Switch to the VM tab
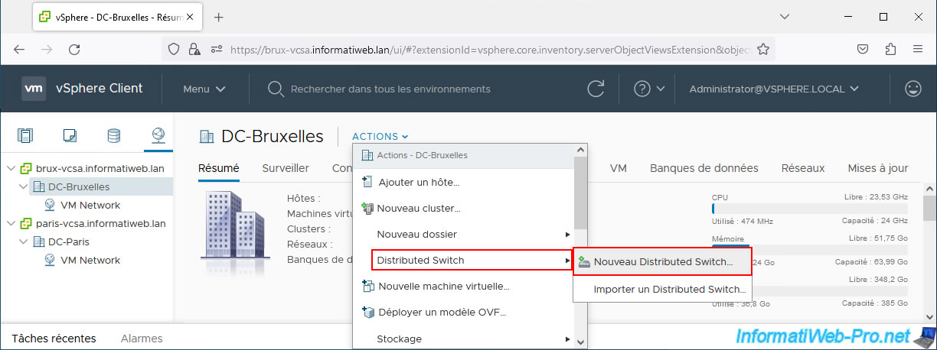This screenshot has width=937, height=350. coord(619,168)
